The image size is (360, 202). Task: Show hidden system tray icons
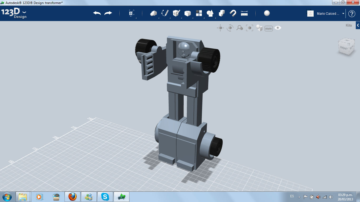coord(299,197)
